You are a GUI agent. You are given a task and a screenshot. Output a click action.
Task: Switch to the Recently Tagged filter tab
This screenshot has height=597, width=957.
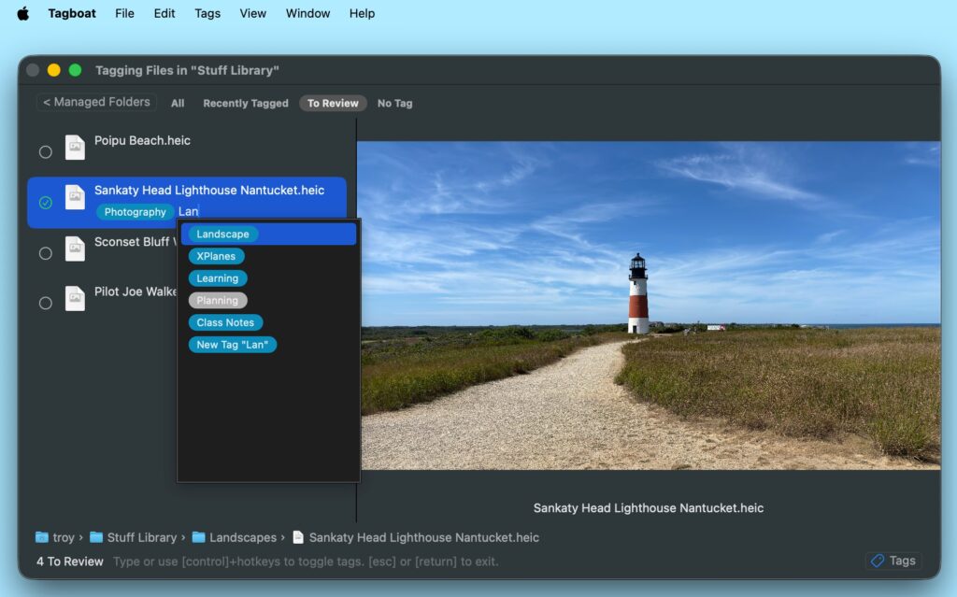tap(245, 104)
